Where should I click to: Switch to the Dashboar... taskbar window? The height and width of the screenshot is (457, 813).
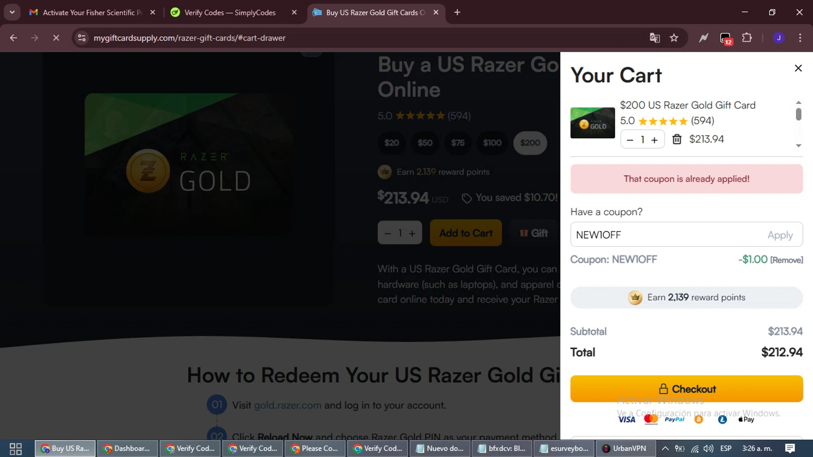(x=128, y=449)
